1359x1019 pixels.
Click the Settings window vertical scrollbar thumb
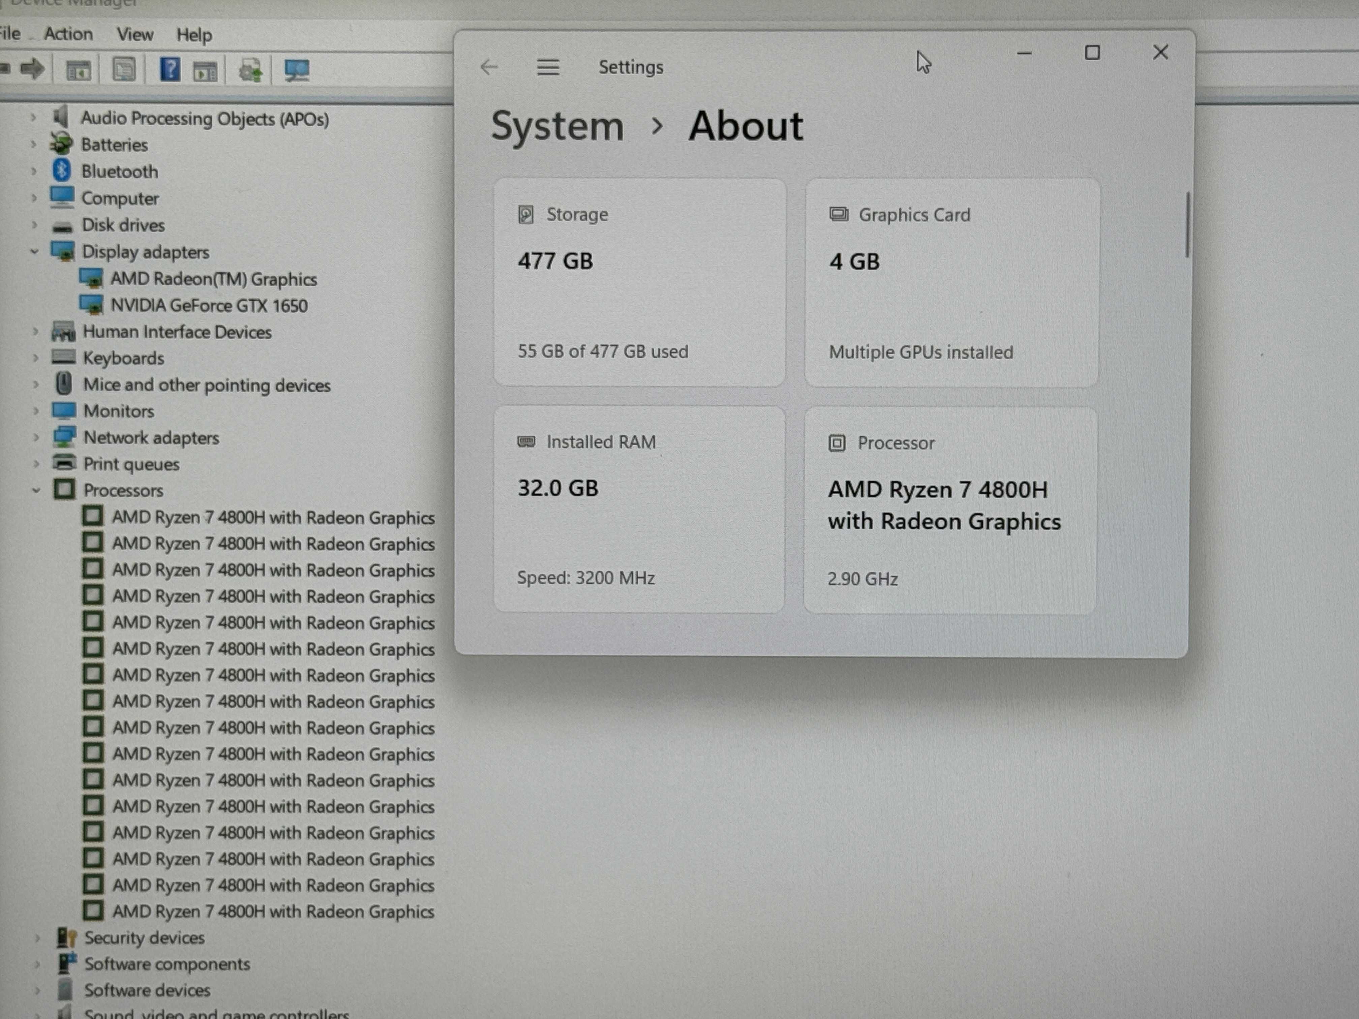click(x=1187, y=225)
